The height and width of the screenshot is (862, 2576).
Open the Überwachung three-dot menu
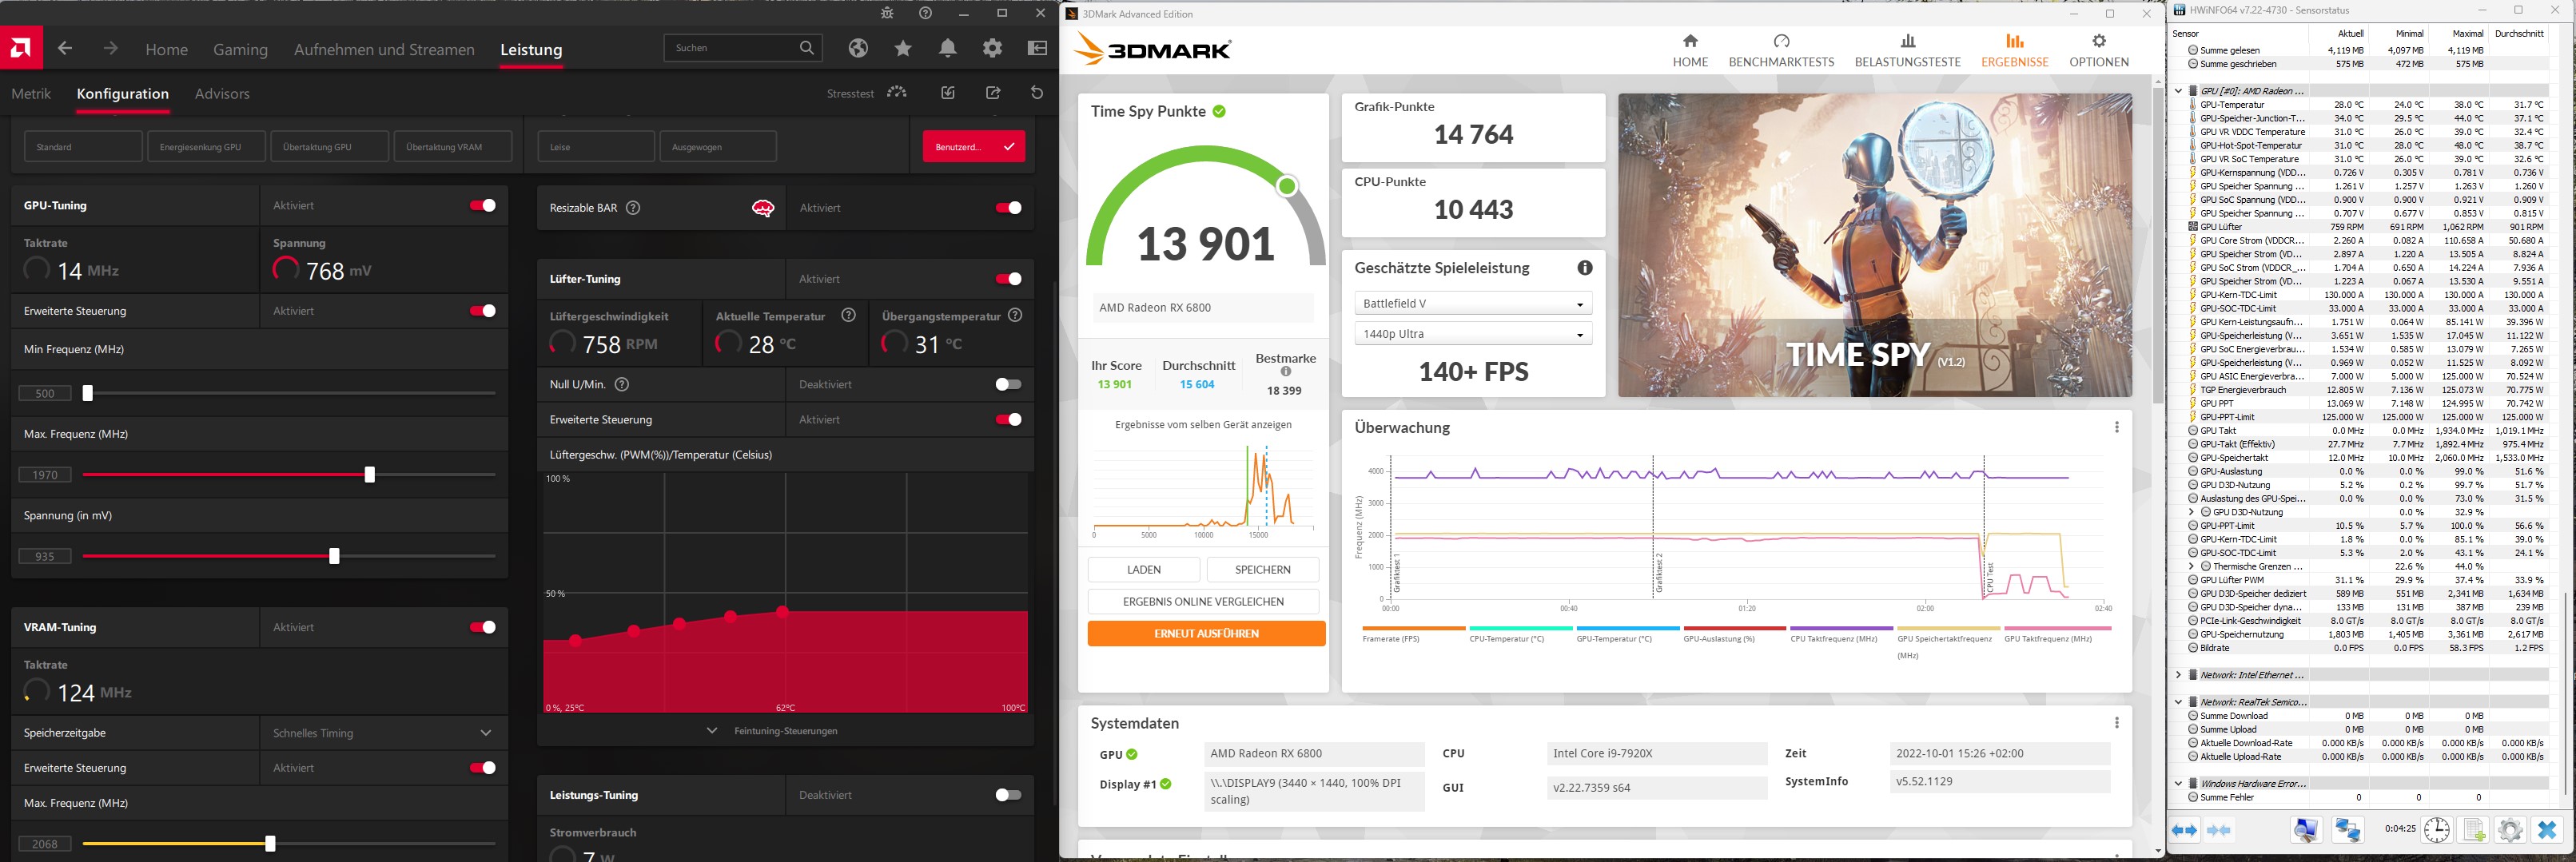click(2117, 427)
